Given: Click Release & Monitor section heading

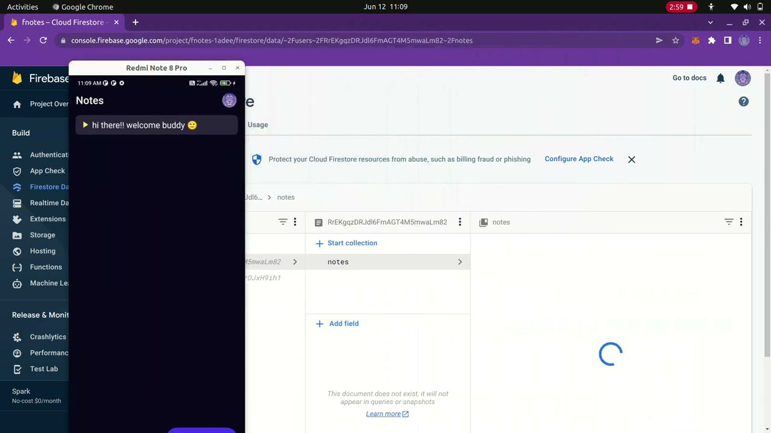Looking at the screenshot, I should pyautogui.click(x=40, y=315).
